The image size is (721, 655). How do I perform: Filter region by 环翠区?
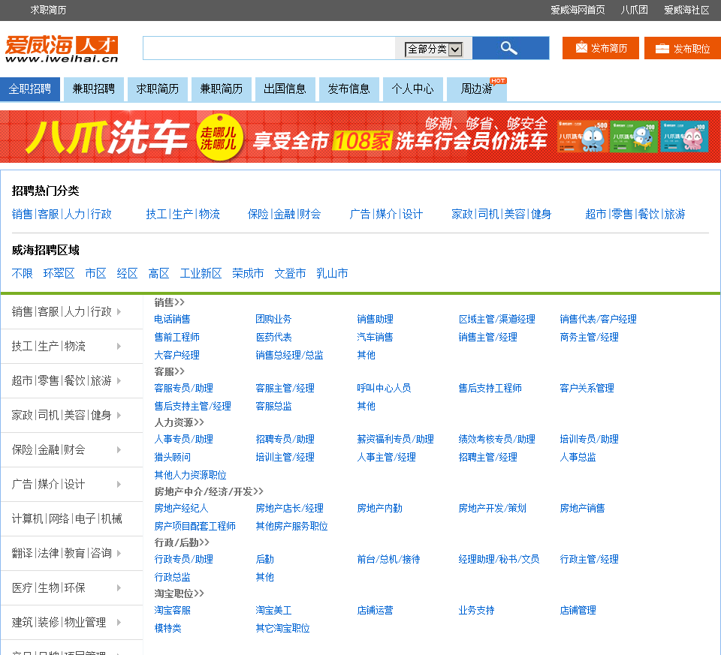coord(59,274)
